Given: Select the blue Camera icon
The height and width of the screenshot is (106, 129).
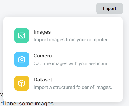Looking at the screenshot, I should click(22, 59).
